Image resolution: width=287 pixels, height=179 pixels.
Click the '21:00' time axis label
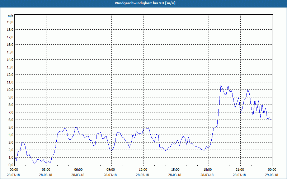[240, 170]
